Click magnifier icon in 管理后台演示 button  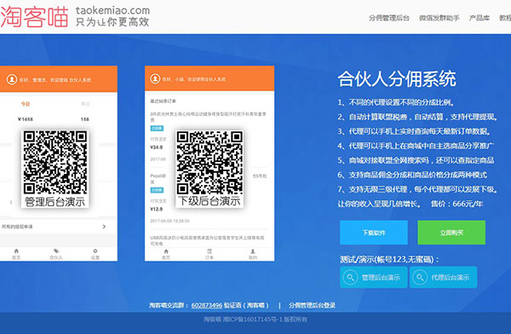coord(350,278)
